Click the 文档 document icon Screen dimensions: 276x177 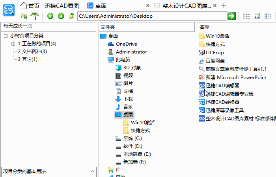coord(118,91)
